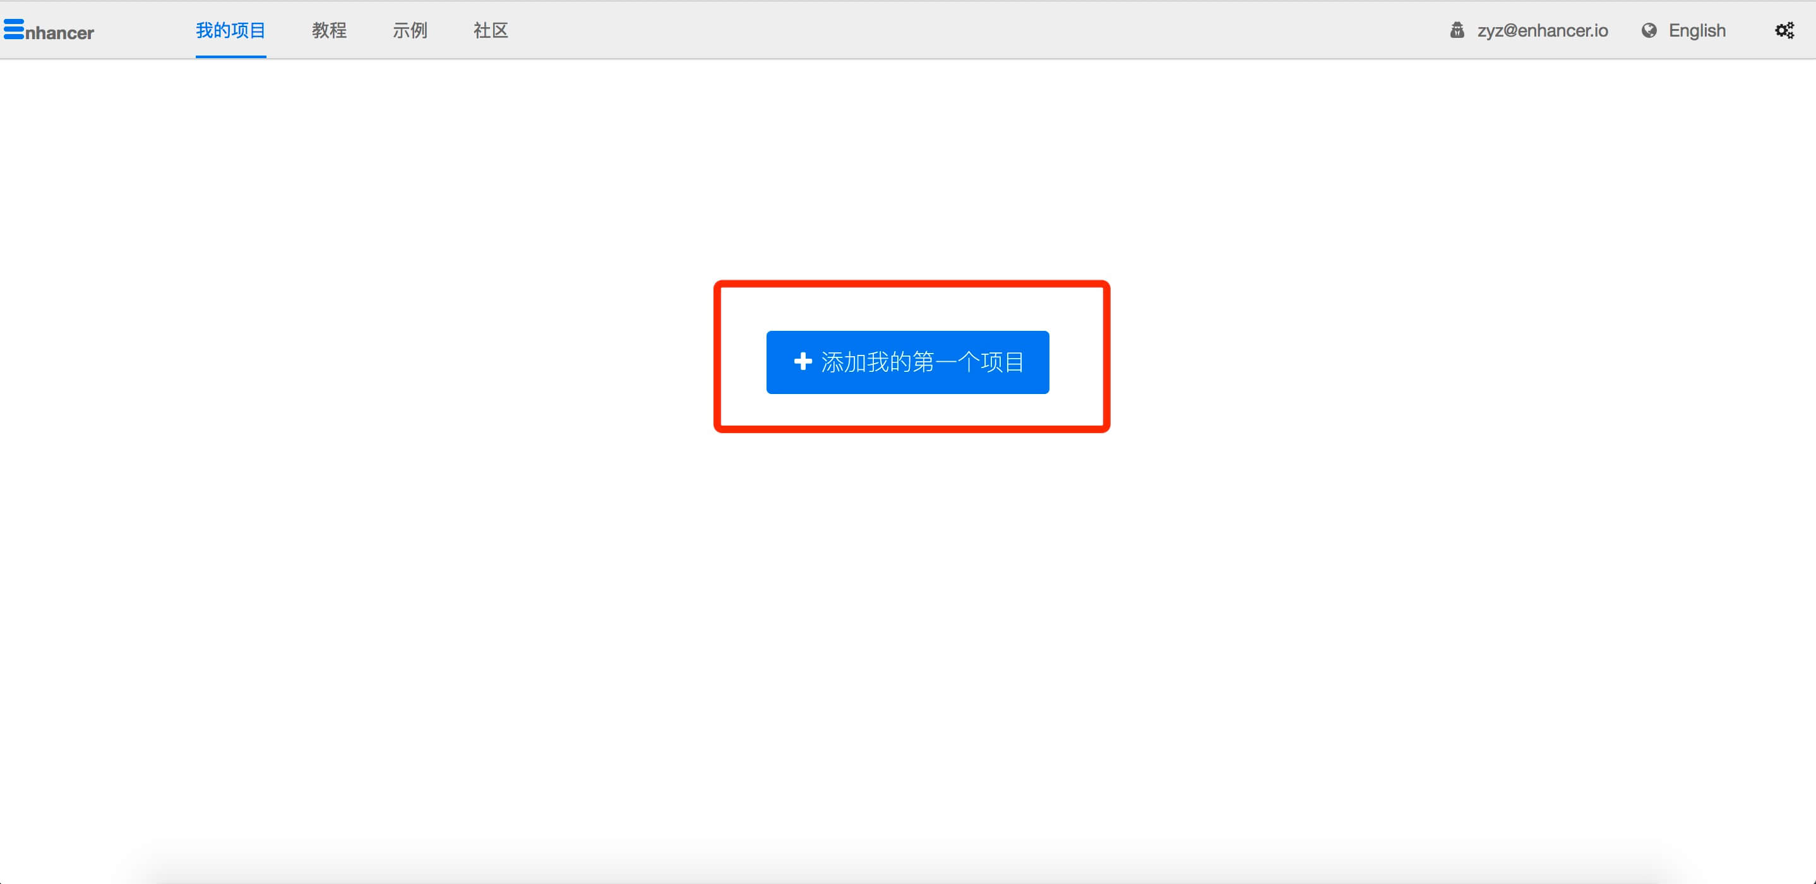Image resolution: width=1816 pixels, height=884 pixels.
Task: Open account menu zyz@enhancer.io
Action: (x=1542, y=30)
